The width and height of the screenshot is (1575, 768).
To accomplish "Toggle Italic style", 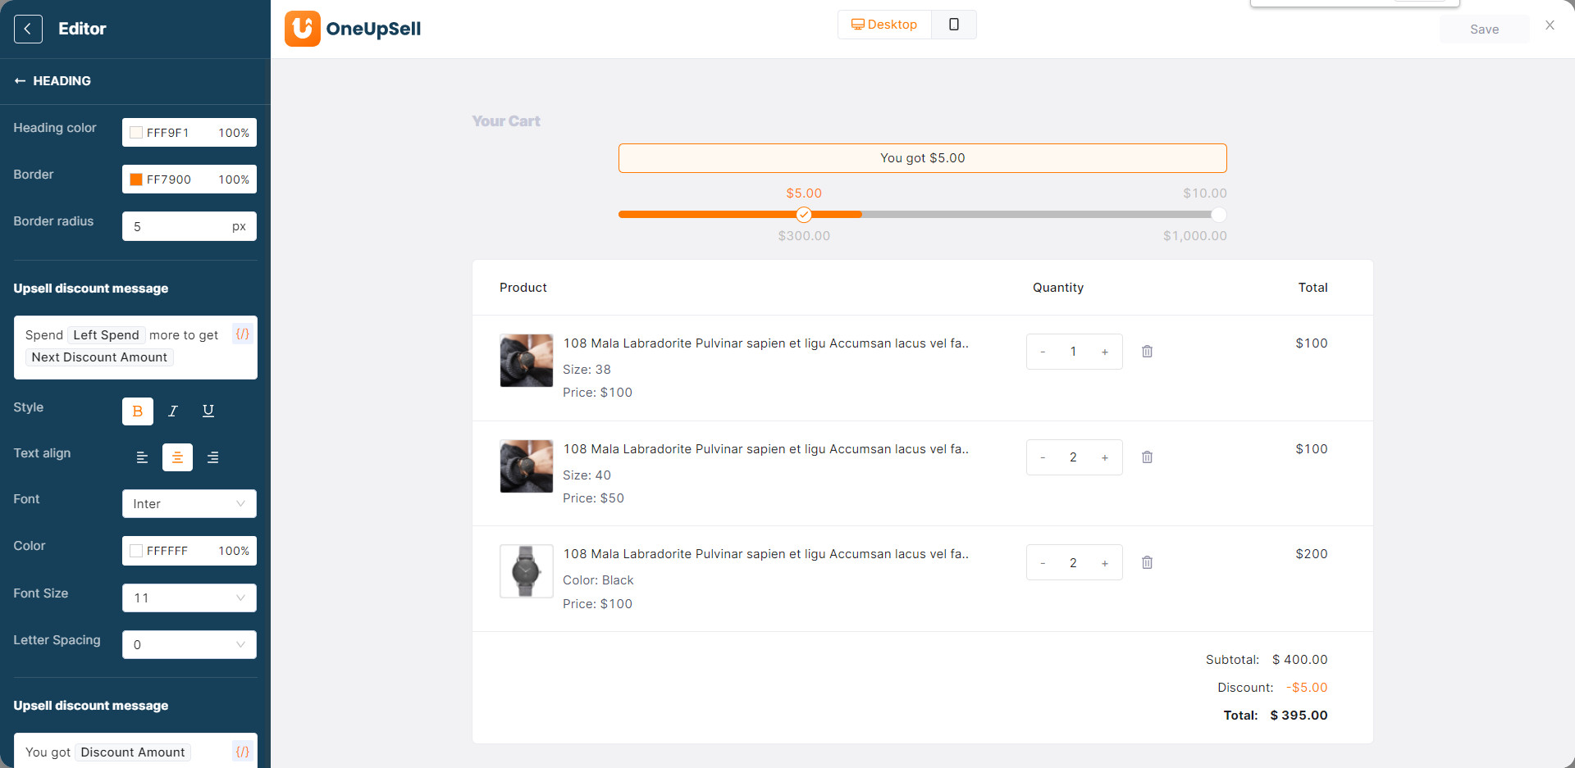I will coord(173,411).
